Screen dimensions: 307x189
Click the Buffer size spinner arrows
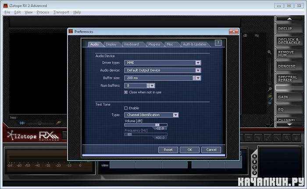pos(194,78)
